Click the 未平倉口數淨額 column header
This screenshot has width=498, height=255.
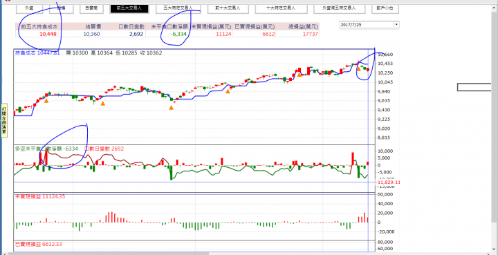pos(170,27)
